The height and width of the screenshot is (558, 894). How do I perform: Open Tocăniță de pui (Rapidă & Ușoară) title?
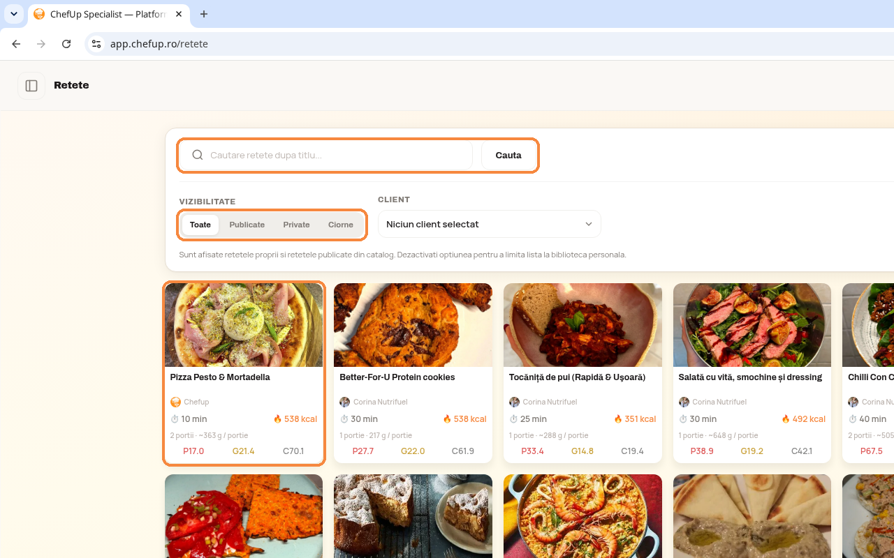click(x=577, y=377)
